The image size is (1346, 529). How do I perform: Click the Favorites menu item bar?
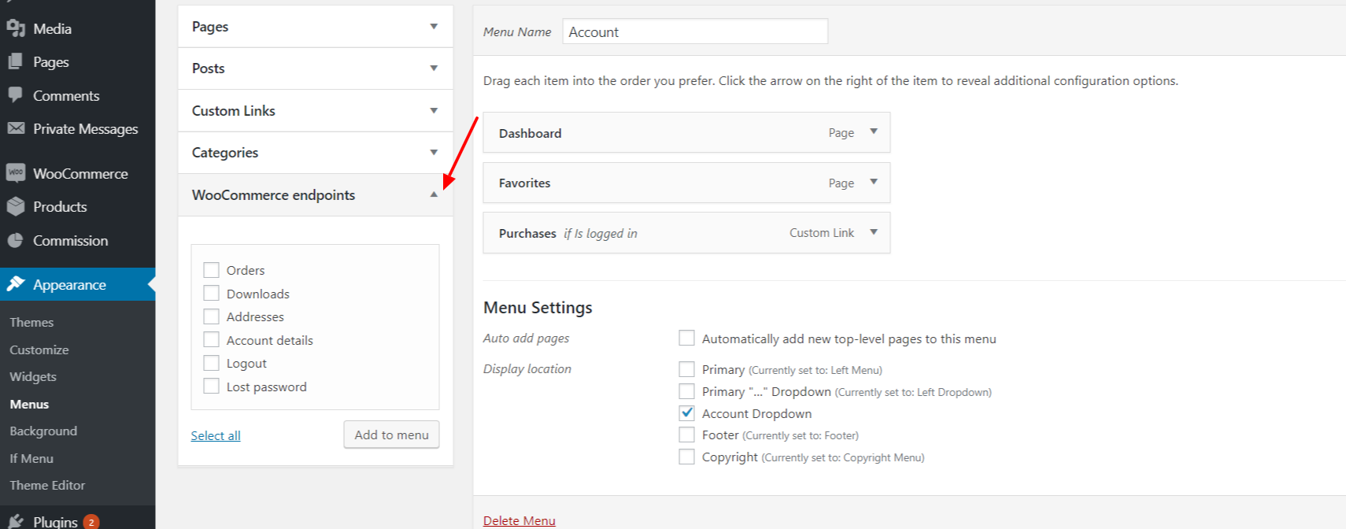click(x=686, y=183)
